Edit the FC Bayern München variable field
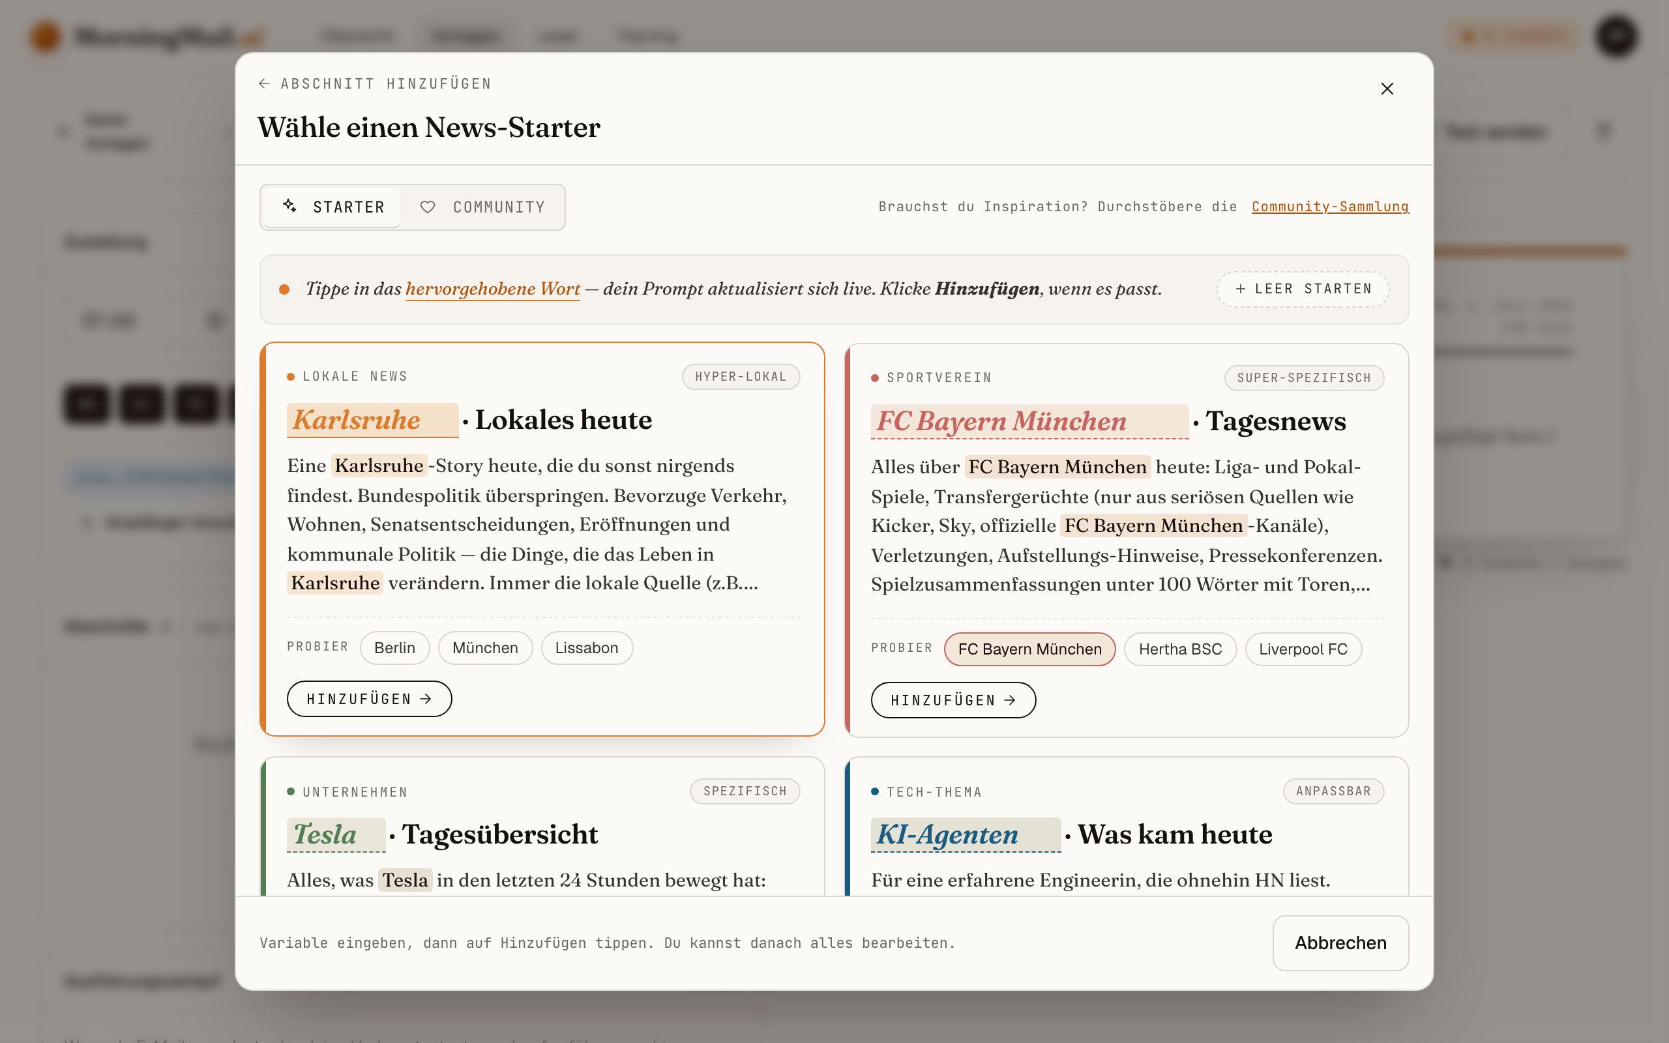This screenshot has width=1669, height=1043. [x=1029, y=422]
